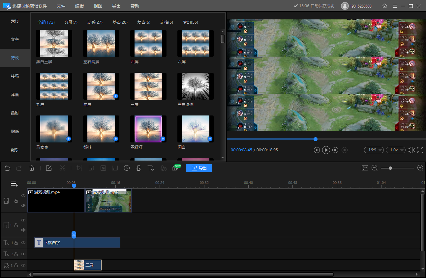Switch to 分屏(7) effects tab
This screenshot has width=426, height=278.
tap(71, 22)
